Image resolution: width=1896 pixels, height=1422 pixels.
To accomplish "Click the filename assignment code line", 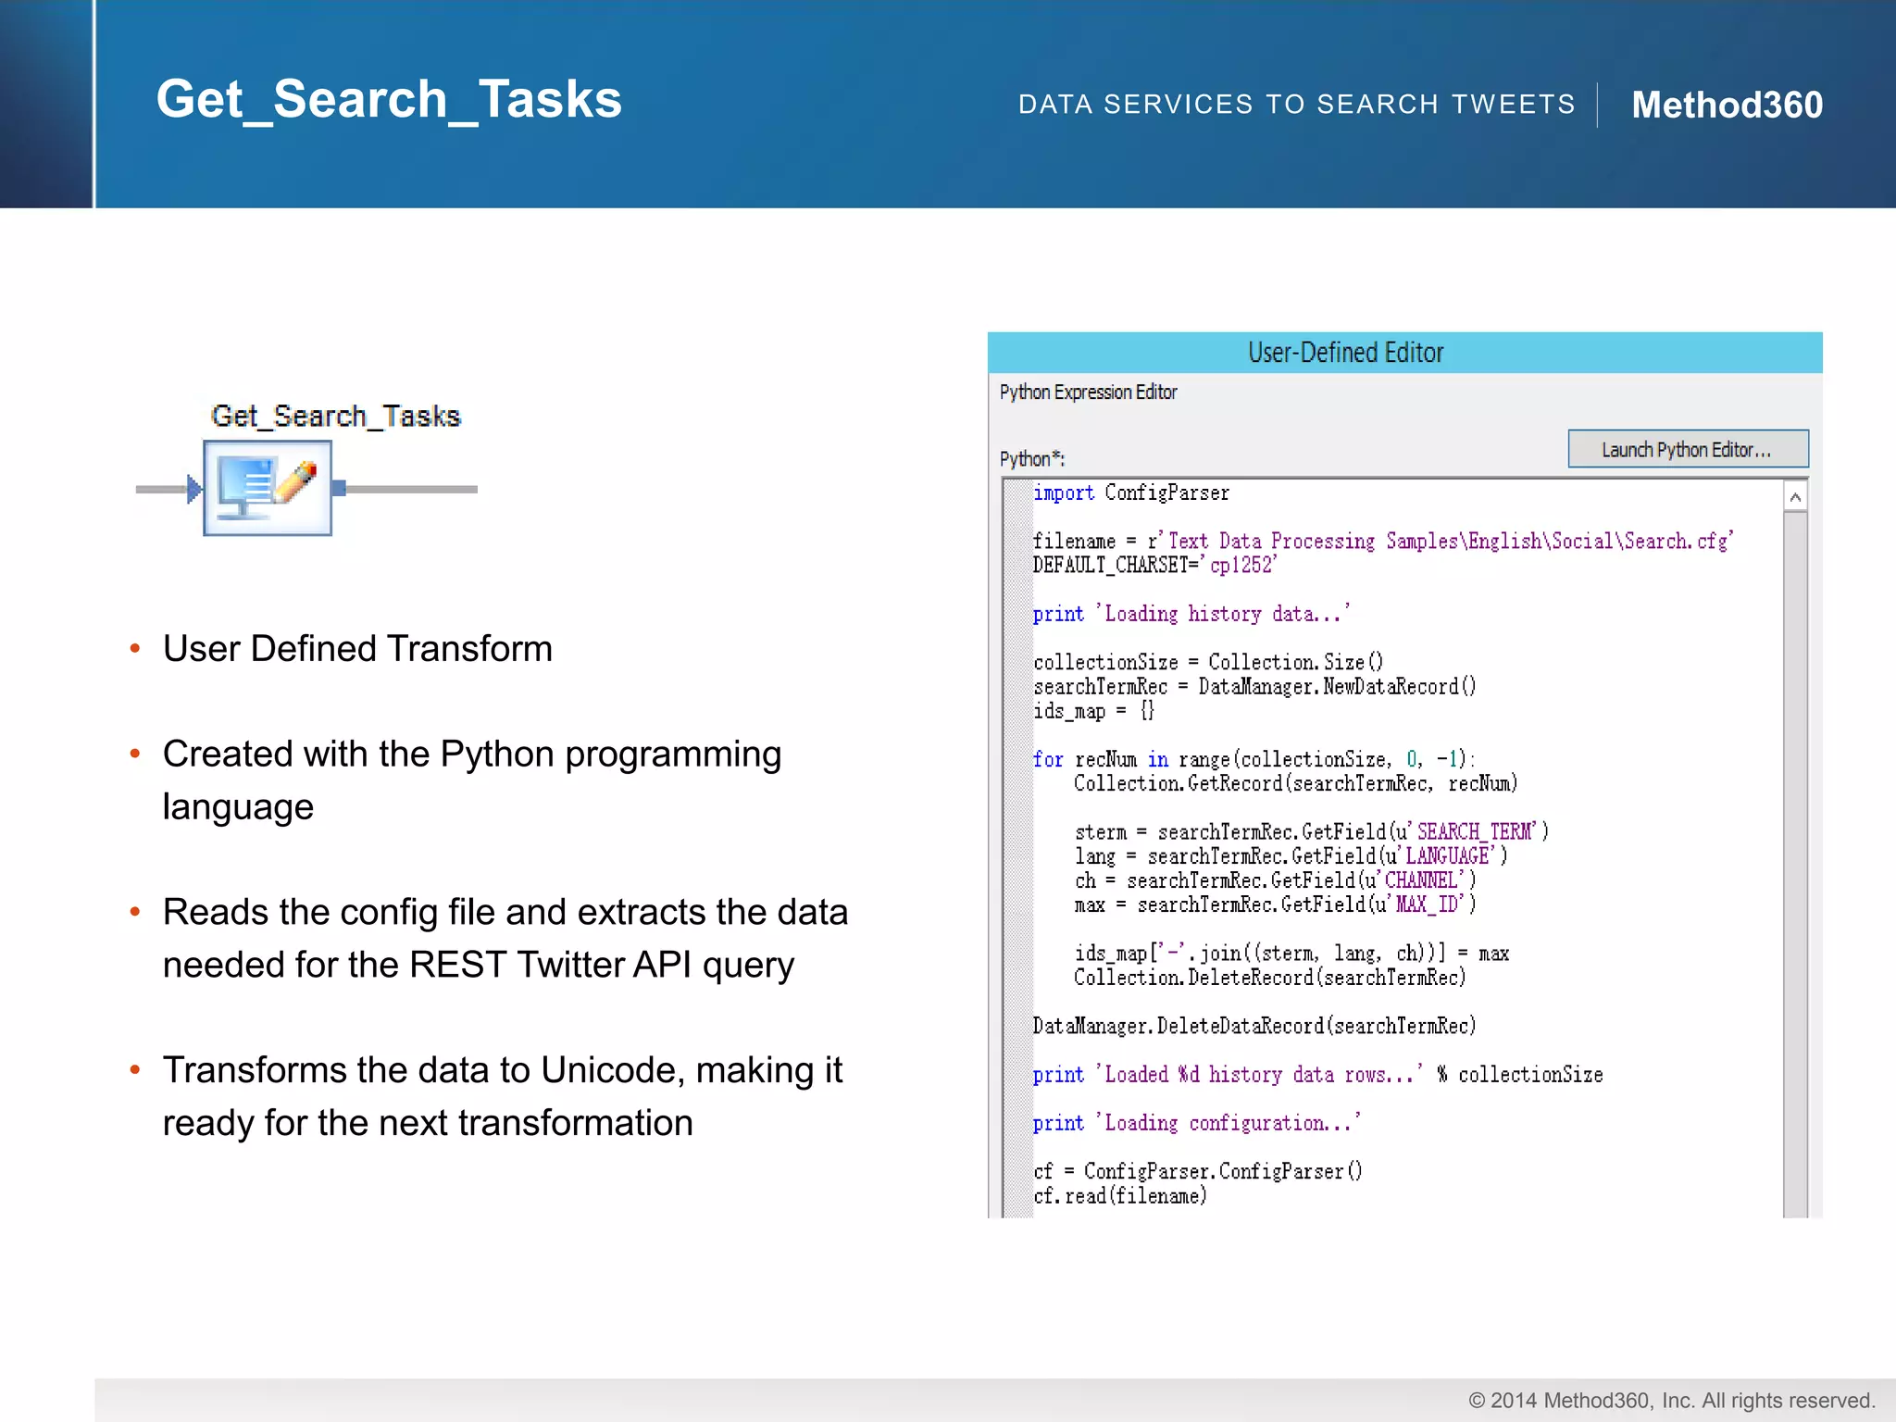I will (1383, 542).
